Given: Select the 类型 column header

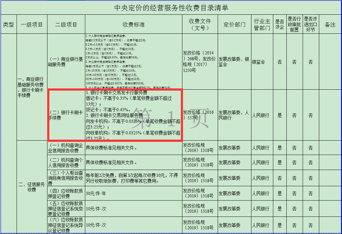Looking at the screenshot, I should (x=9, y=25).
